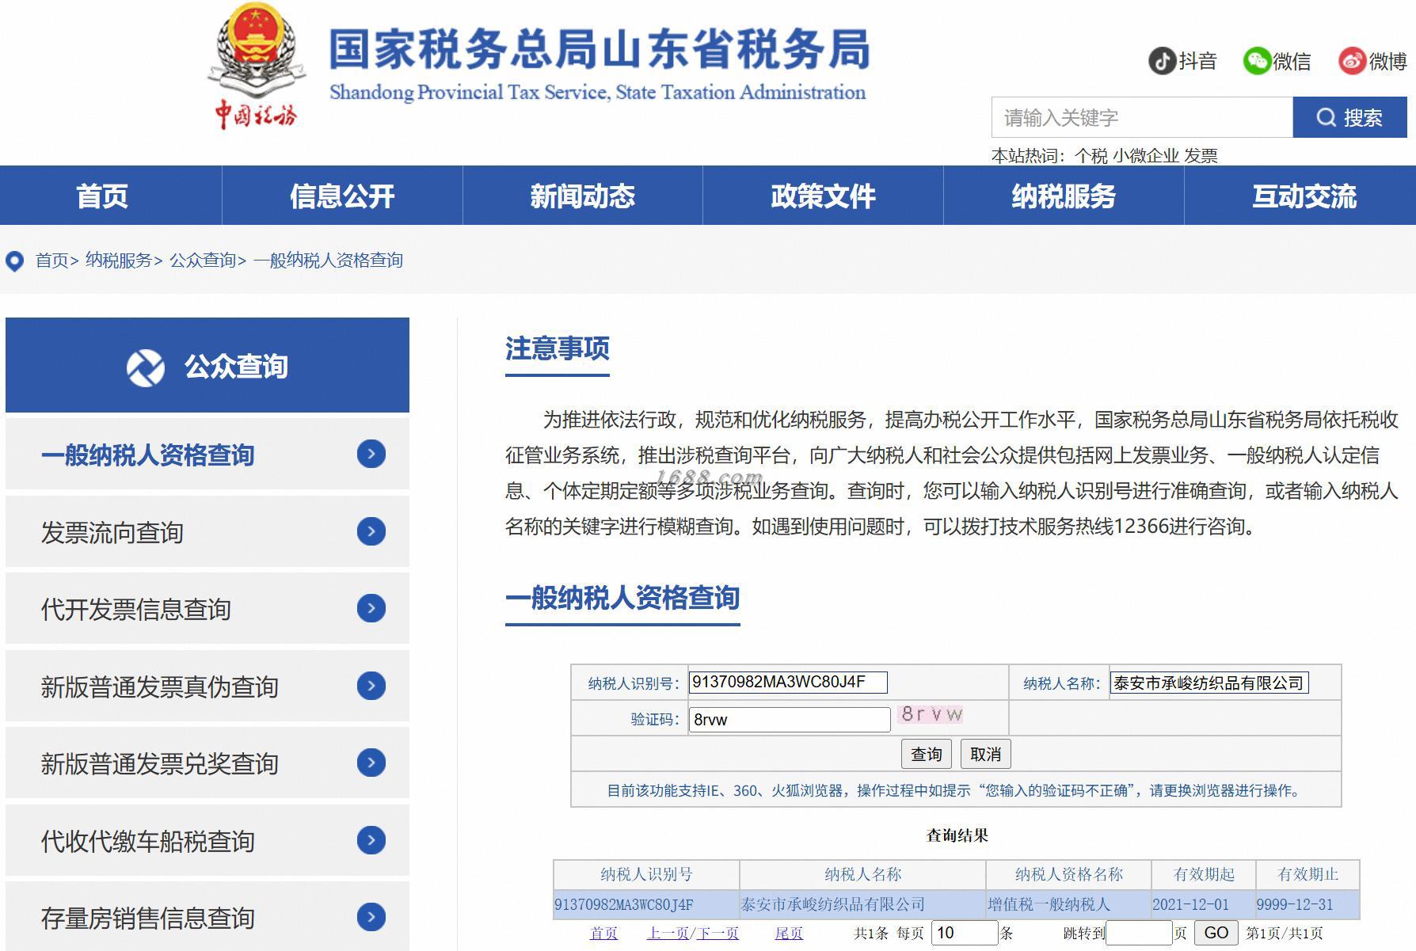Image resolution: width=1416 pixels, height=951 pixels.
Task: Open sidebar item 新版普通发票兑奖查询
Action: pos(207,763)
